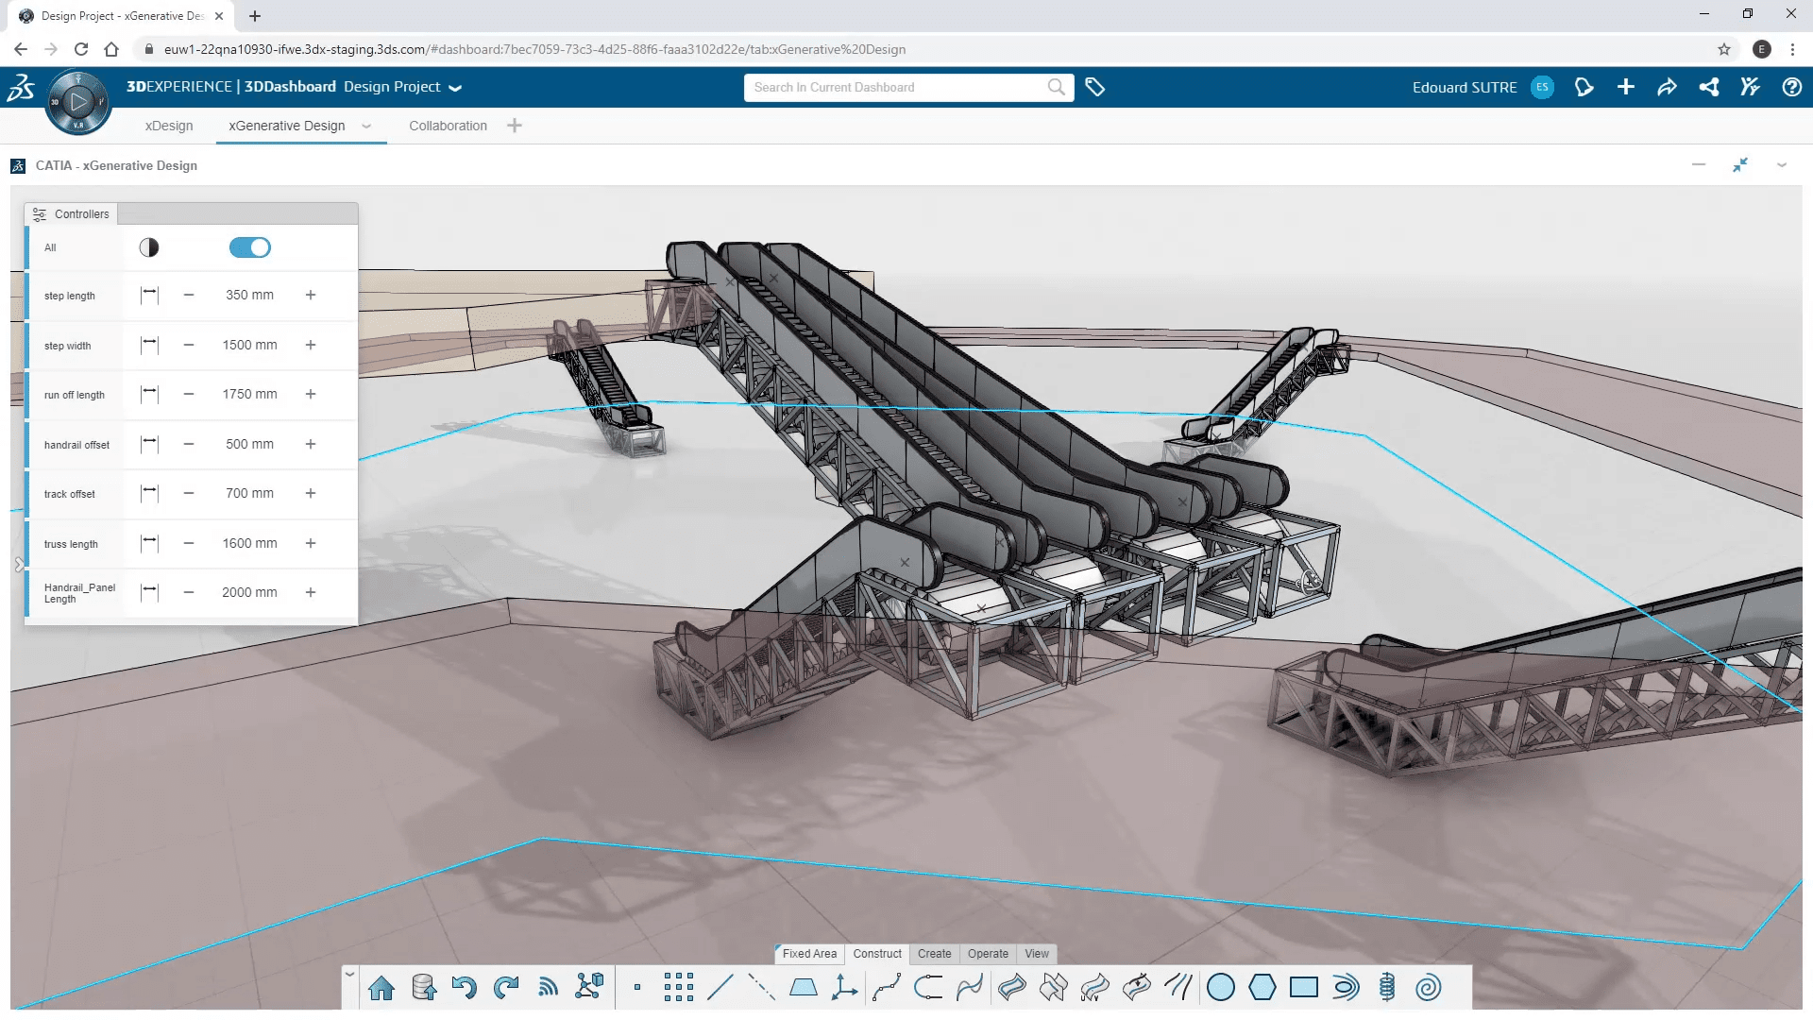The image size is (1813, 1020).
Task: Toggle the All controllers on/off switch
Action: (x=249, y=246)
